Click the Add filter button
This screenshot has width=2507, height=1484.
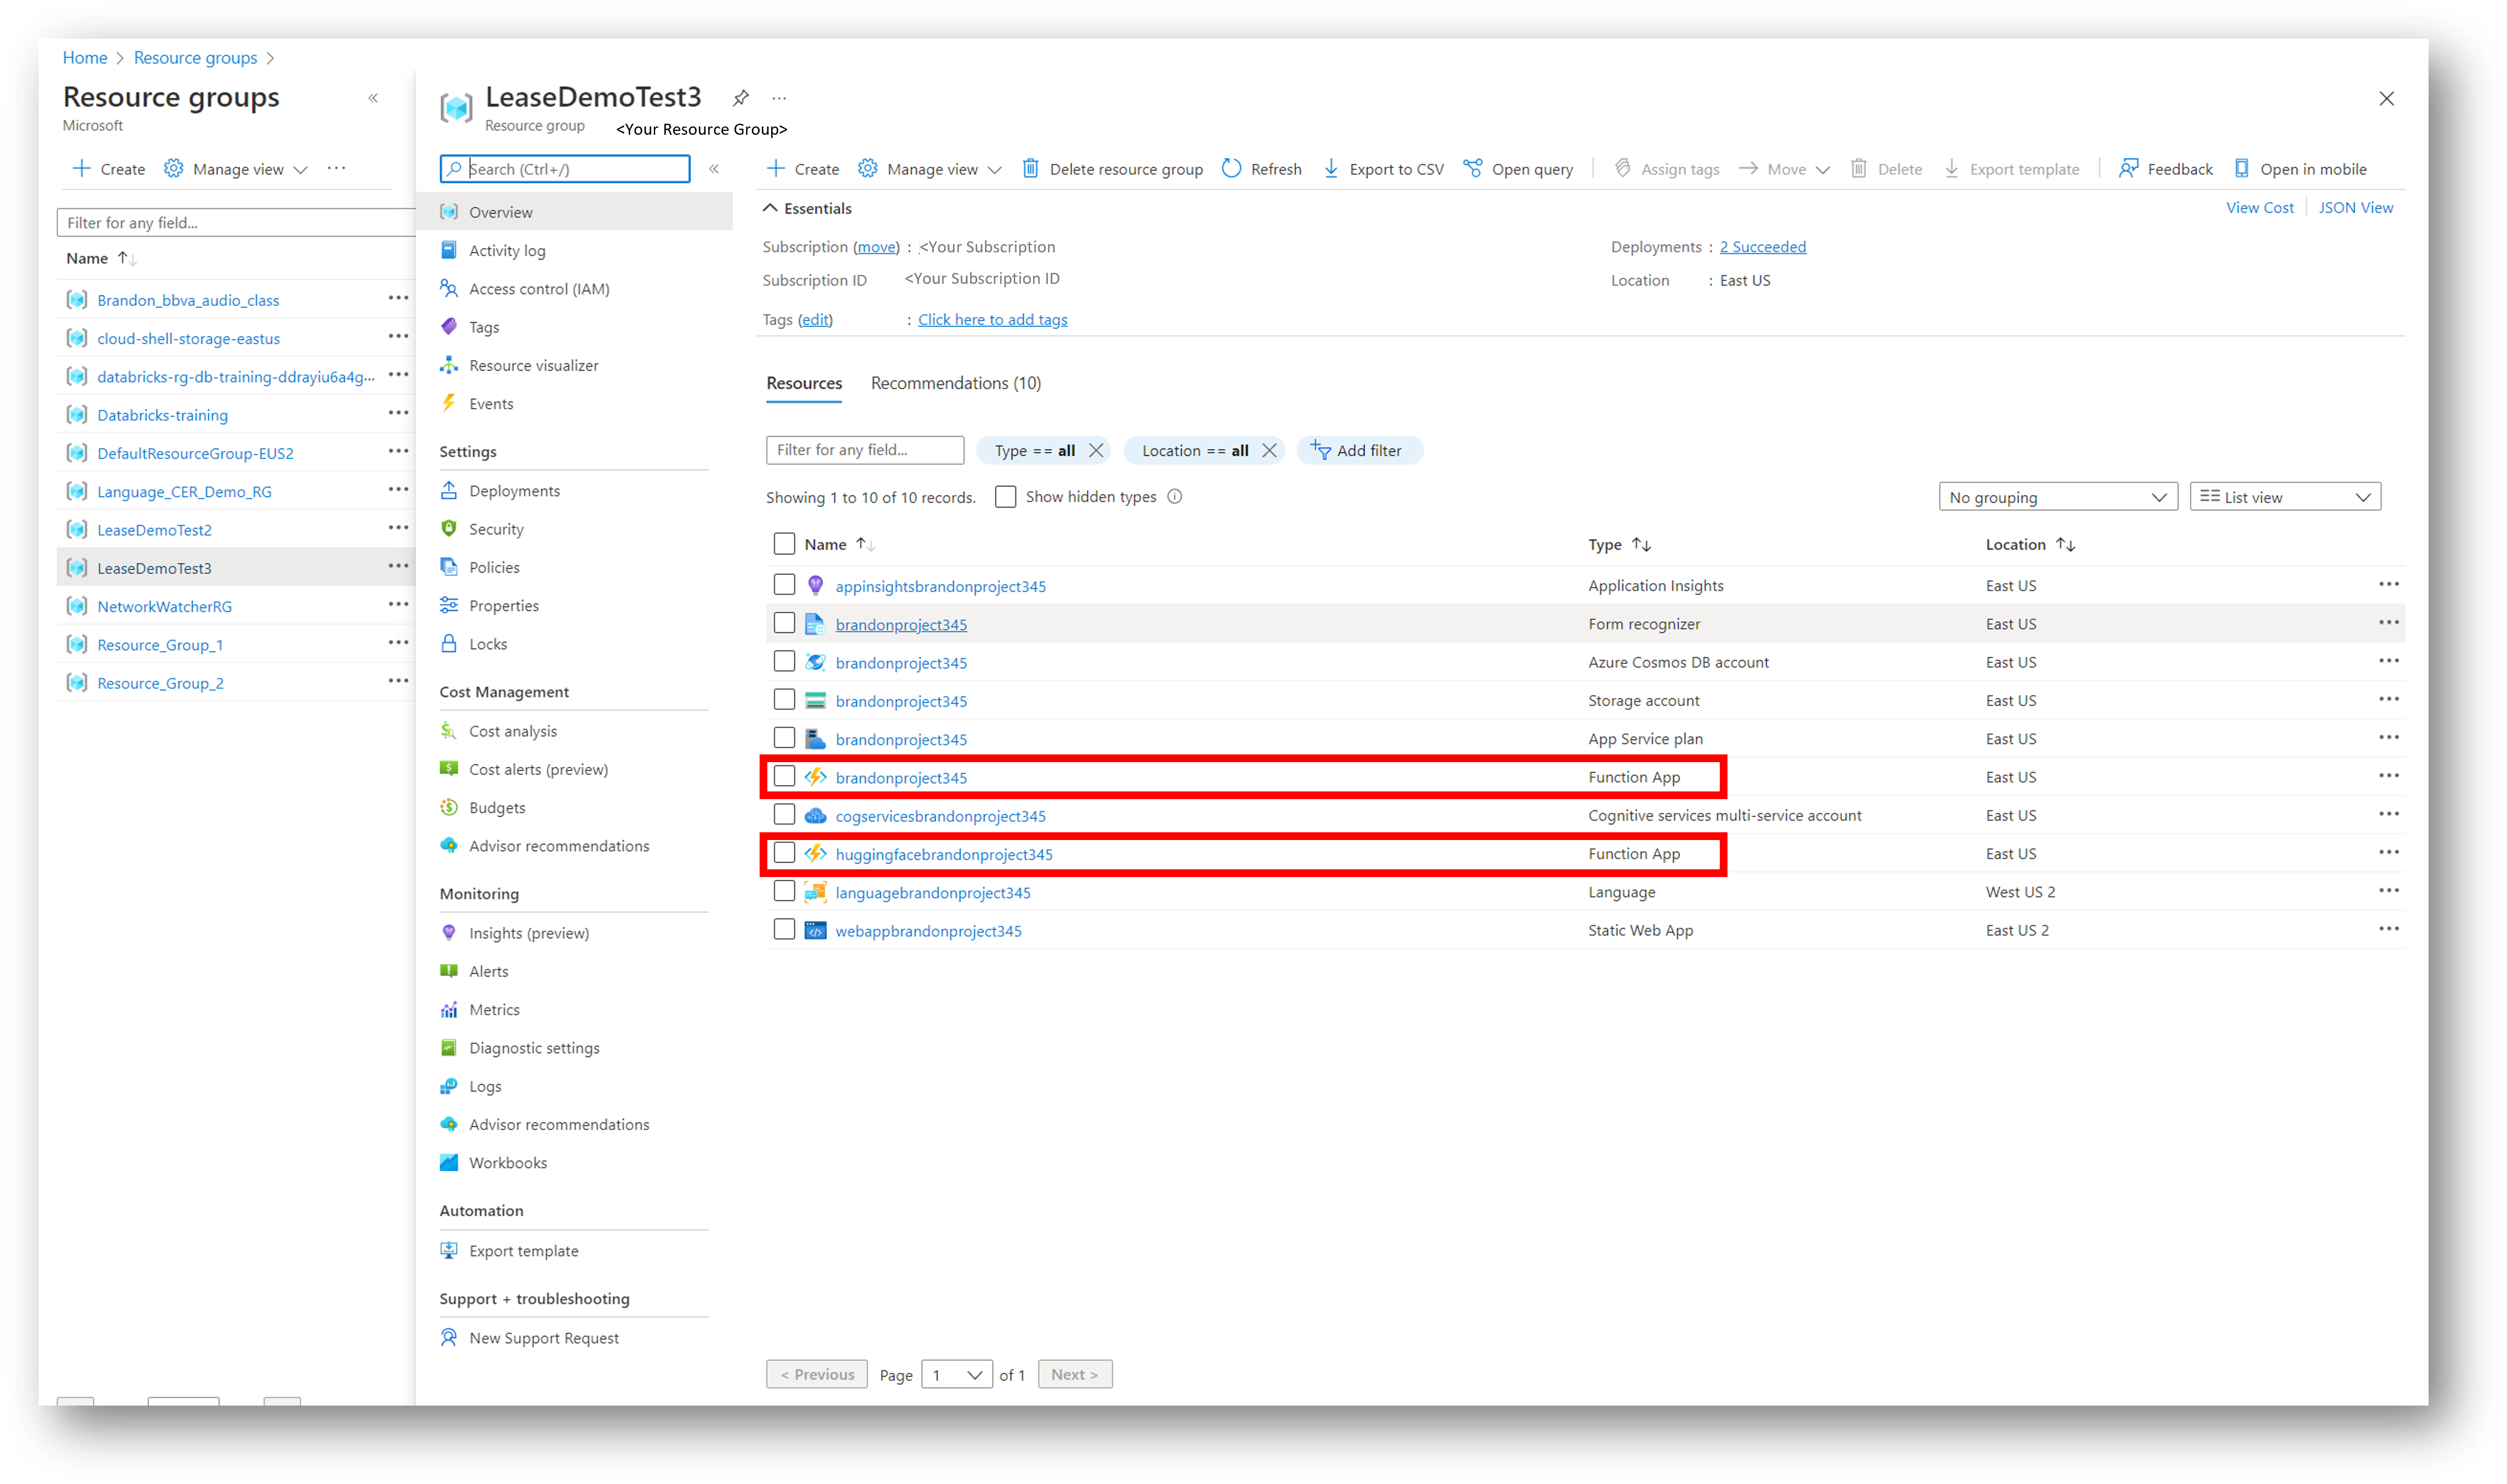pyautogui.click(x=1359, y=451)
